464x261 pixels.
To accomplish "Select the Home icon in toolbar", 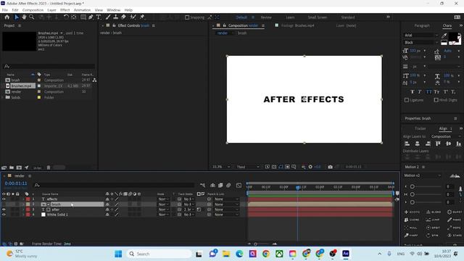I will [7, 17].
